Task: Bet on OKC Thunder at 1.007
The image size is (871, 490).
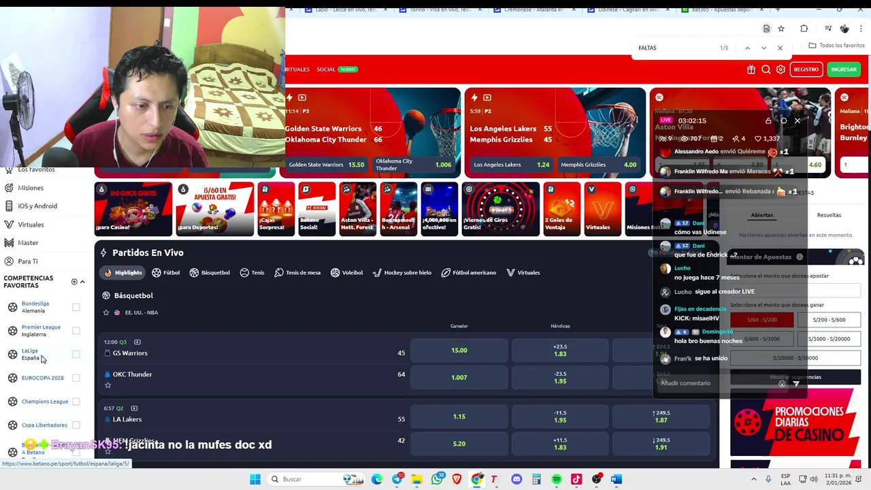Action: click(x=459, y=377)
